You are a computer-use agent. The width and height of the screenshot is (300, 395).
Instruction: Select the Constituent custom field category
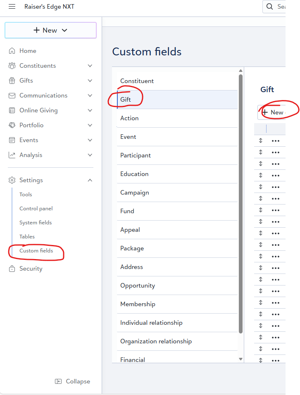click(177, 81)
